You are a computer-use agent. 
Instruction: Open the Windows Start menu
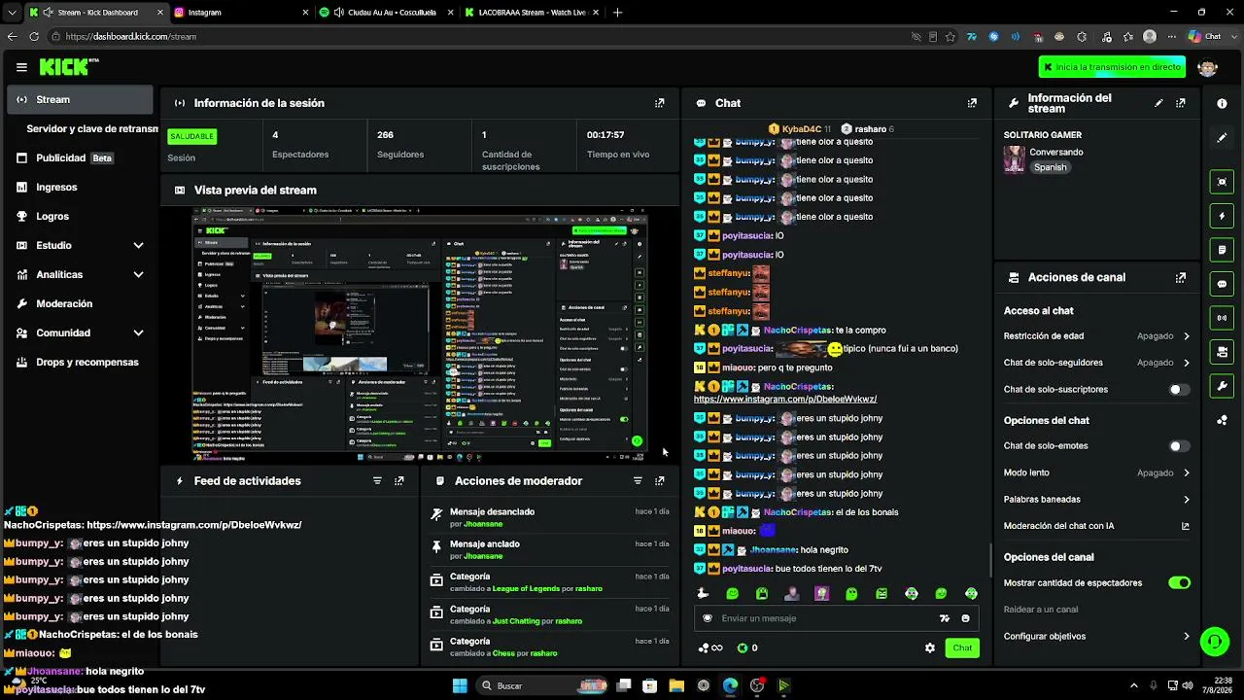point(460,686)
